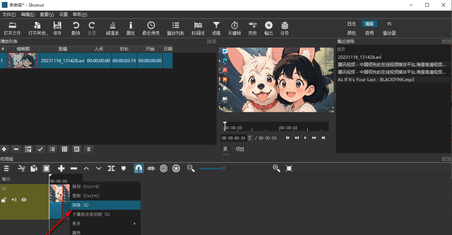Screen dimensions: 452x235
Task: Toggle timeline snapping magnet button
Action: tap(139, 168)
